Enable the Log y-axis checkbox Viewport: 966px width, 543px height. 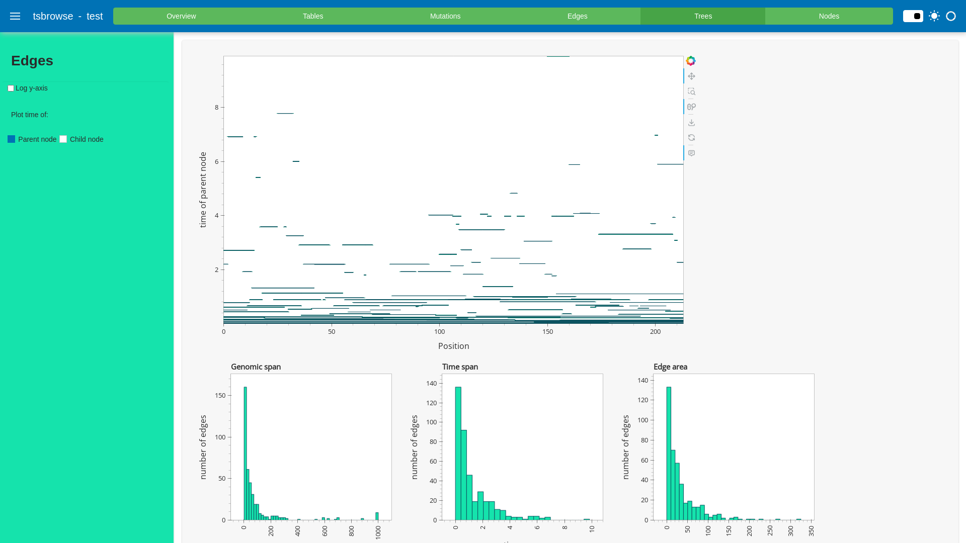(11, 88)
